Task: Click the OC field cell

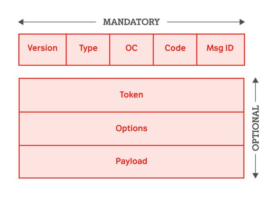Action: 131,50
